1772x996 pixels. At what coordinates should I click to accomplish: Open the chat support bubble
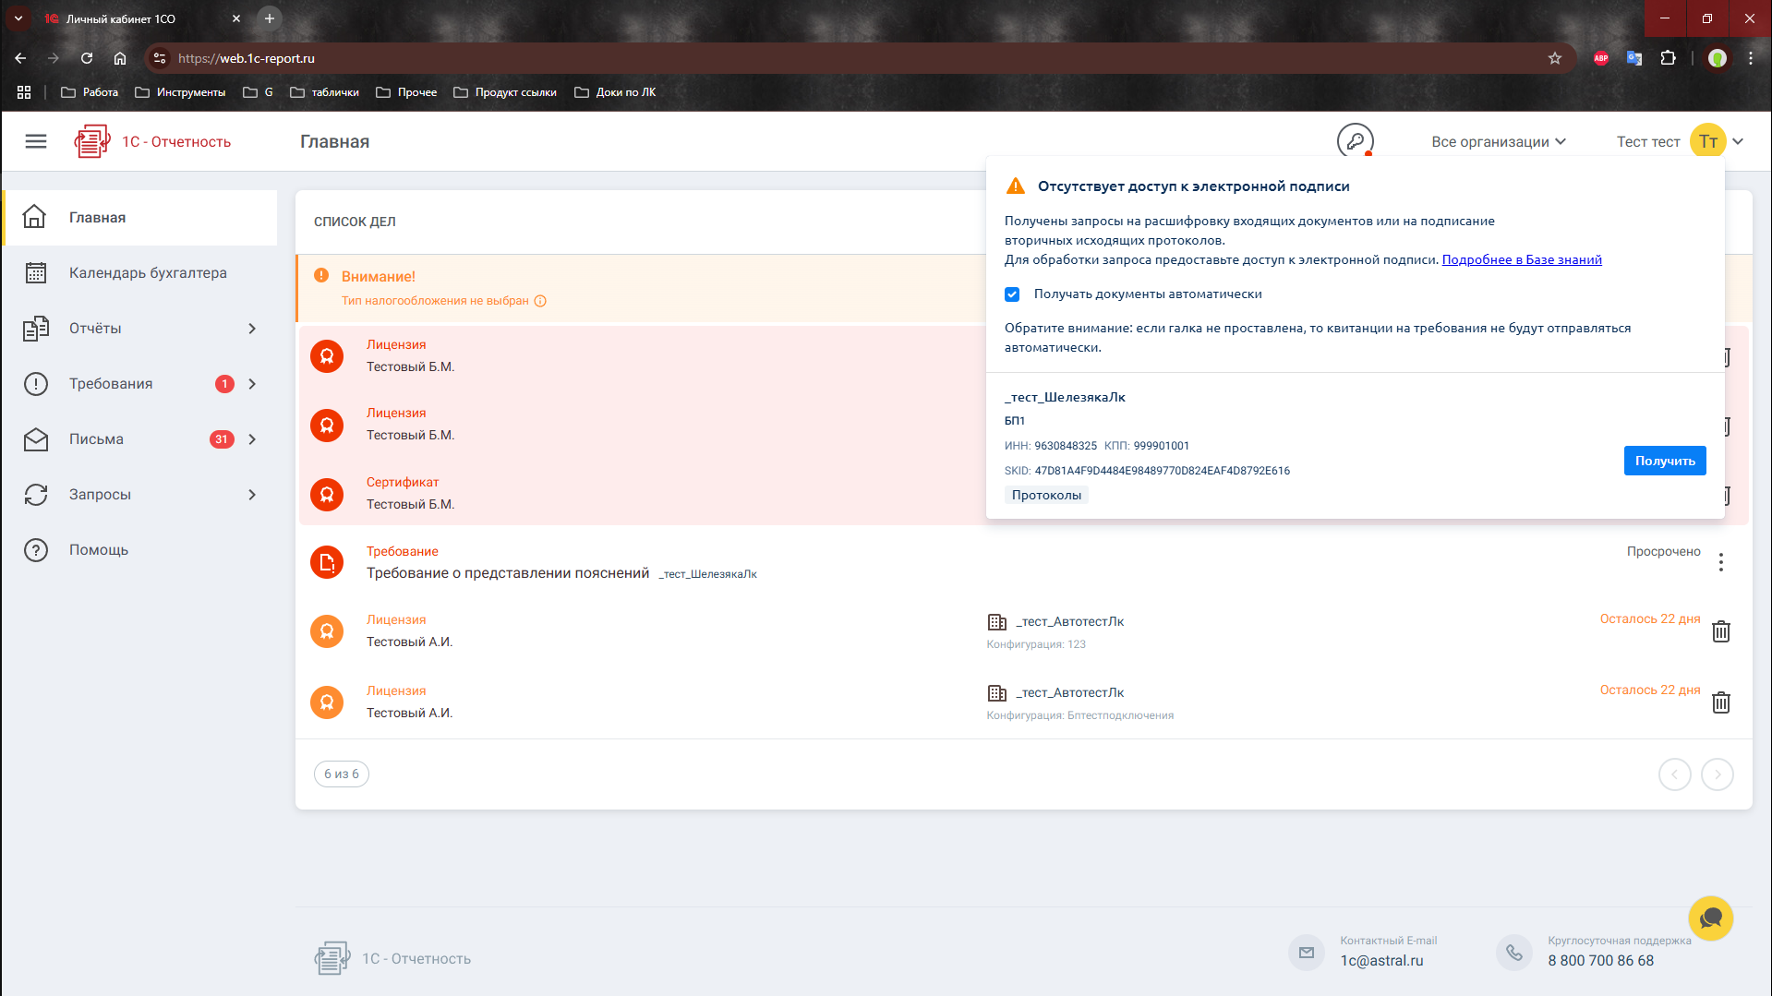(x=1710, y=918)
